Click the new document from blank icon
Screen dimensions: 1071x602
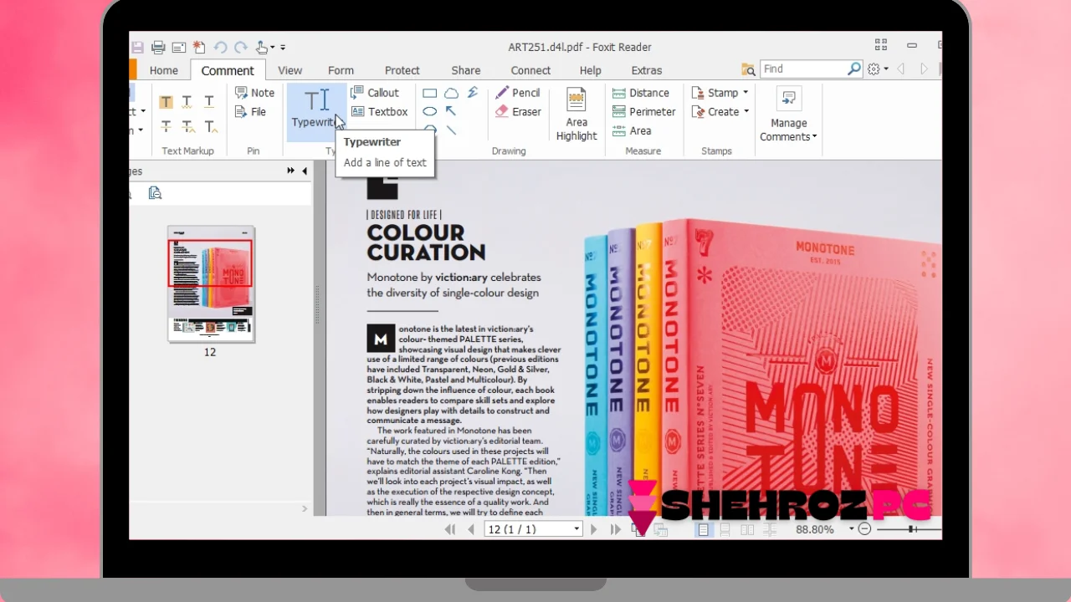point(199,48)
